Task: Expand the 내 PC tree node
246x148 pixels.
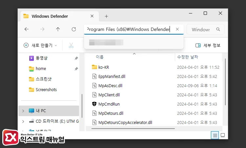Action: coord(23,111)
